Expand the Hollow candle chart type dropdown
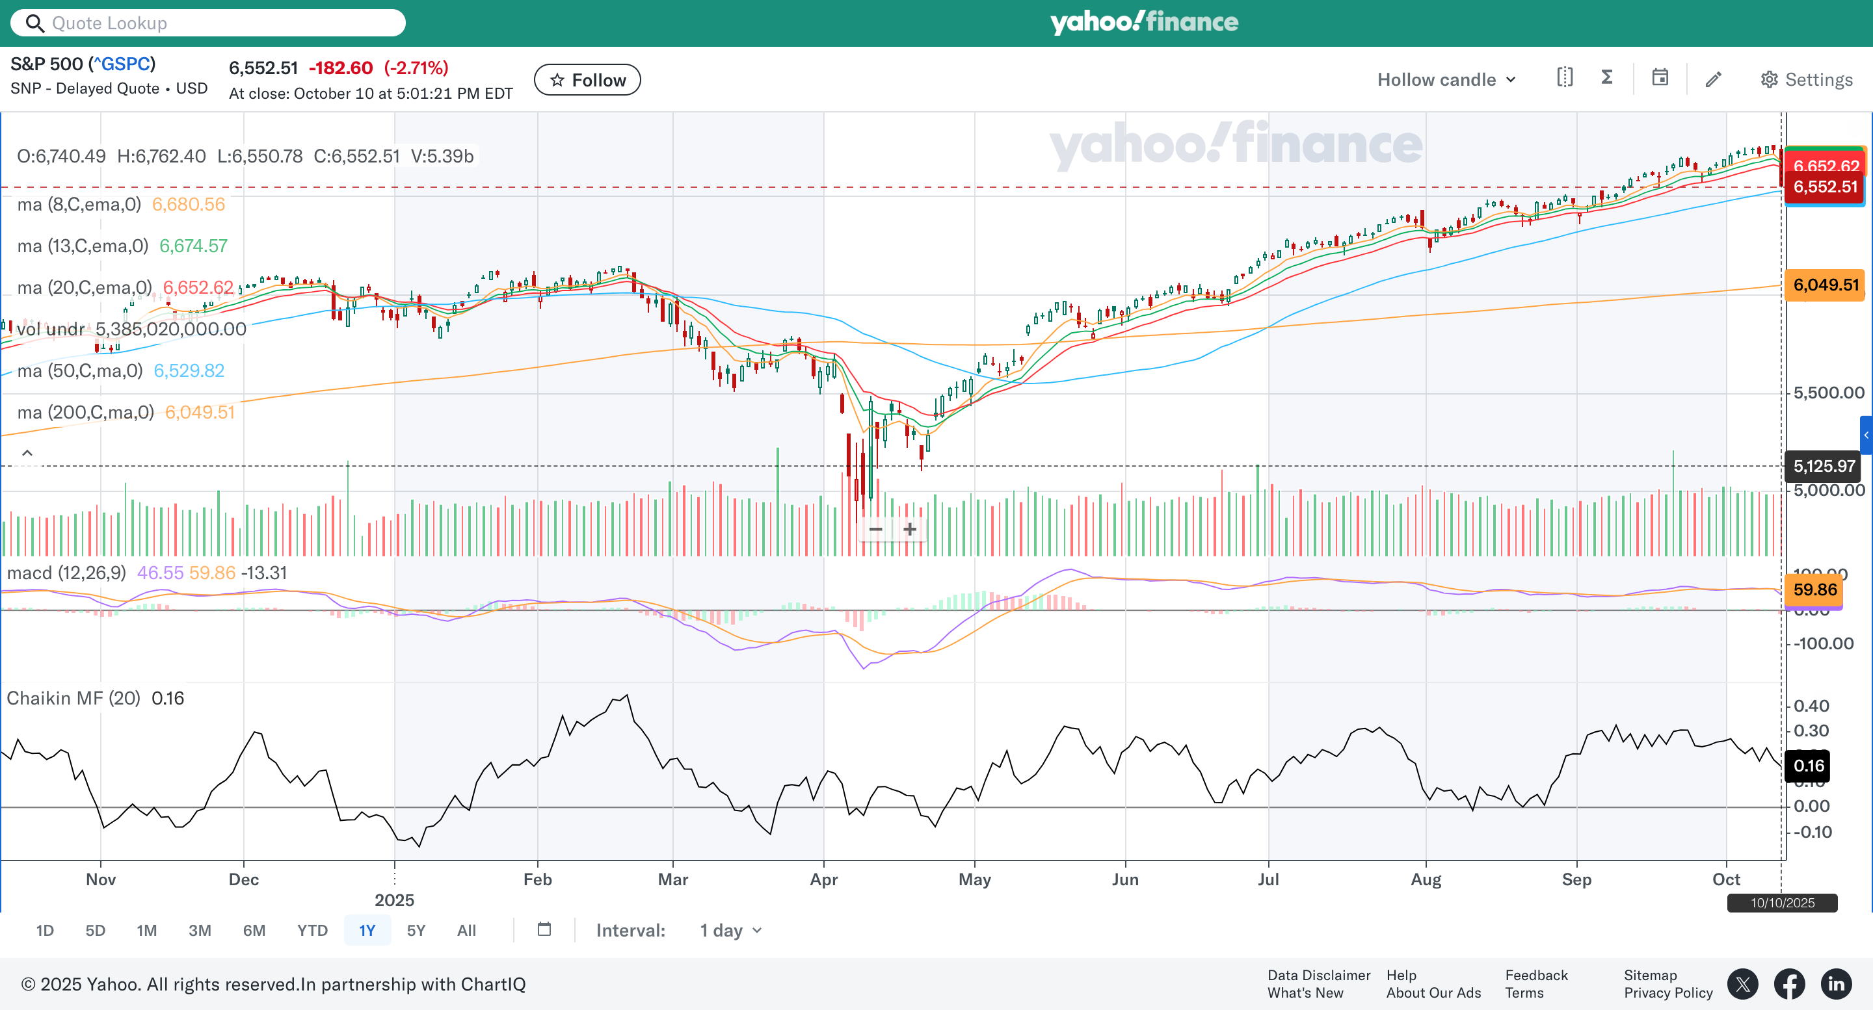This screenshot has width=1873, height=1010. tap(1446, 79)
